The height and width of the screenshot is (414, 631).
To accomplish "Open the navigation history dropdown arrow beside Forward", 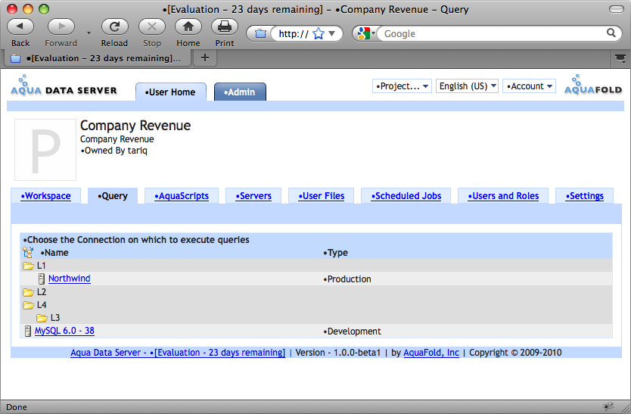I will [x=89, y=33].
